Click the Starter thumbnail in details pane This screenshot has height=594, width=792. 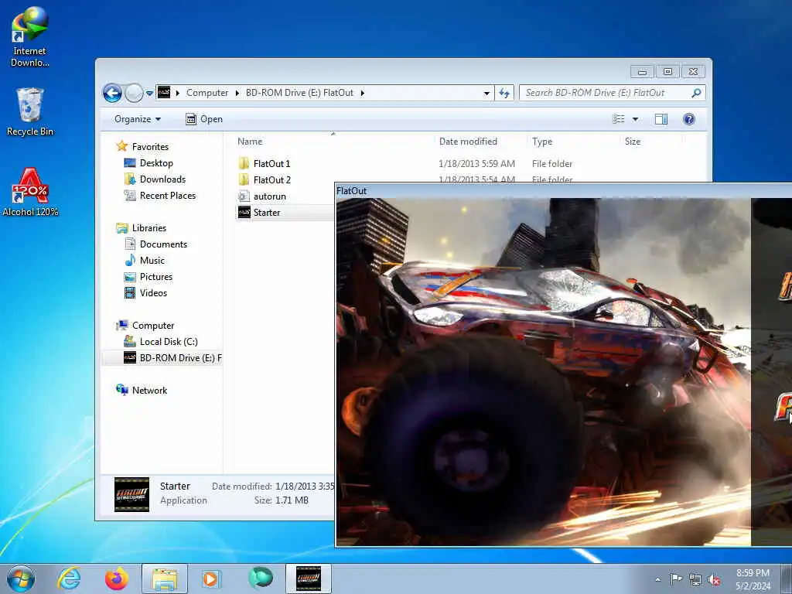coord(131,494)
